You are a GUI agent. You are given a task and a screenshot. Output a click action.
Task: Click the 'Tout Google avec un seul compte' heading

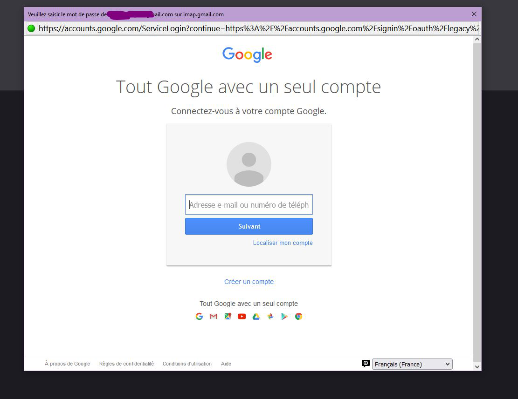(x=249, y=88)
